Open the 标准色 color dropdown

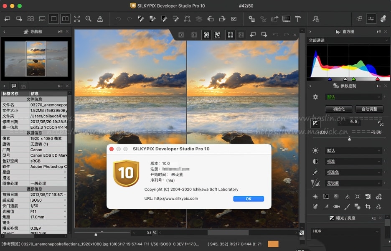(353, 172)
